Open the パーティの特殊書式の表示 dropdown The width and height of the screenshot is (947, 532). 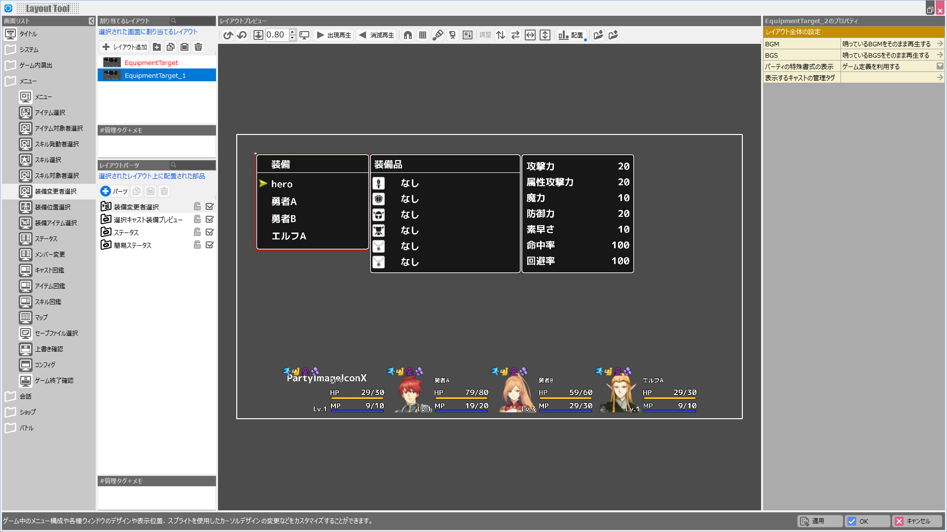pos(940,66)
